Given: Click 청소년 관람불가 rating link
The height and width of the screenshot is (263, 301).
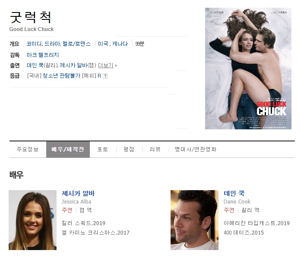Looking at the screenshot, I should pos(61,76).
